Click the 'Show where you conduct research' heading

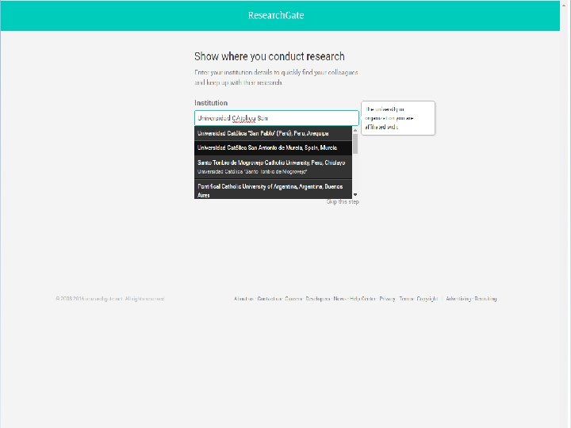point(269,56)
